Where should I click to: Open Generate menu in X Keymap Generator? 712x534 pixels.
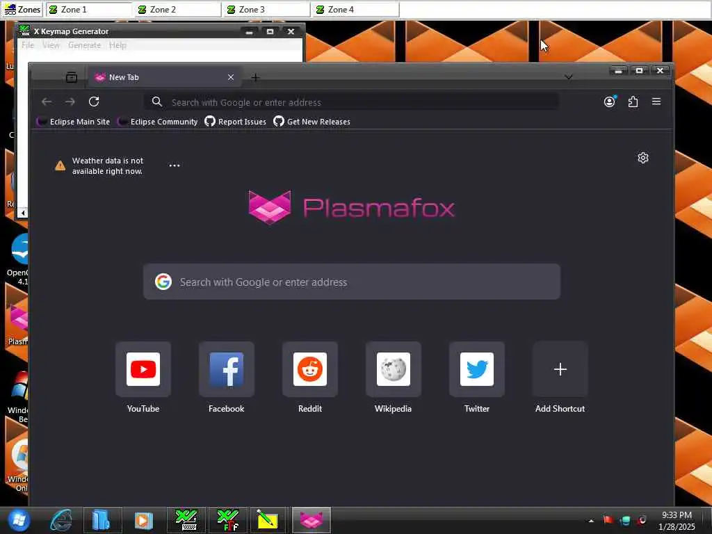tap(84, 45)
